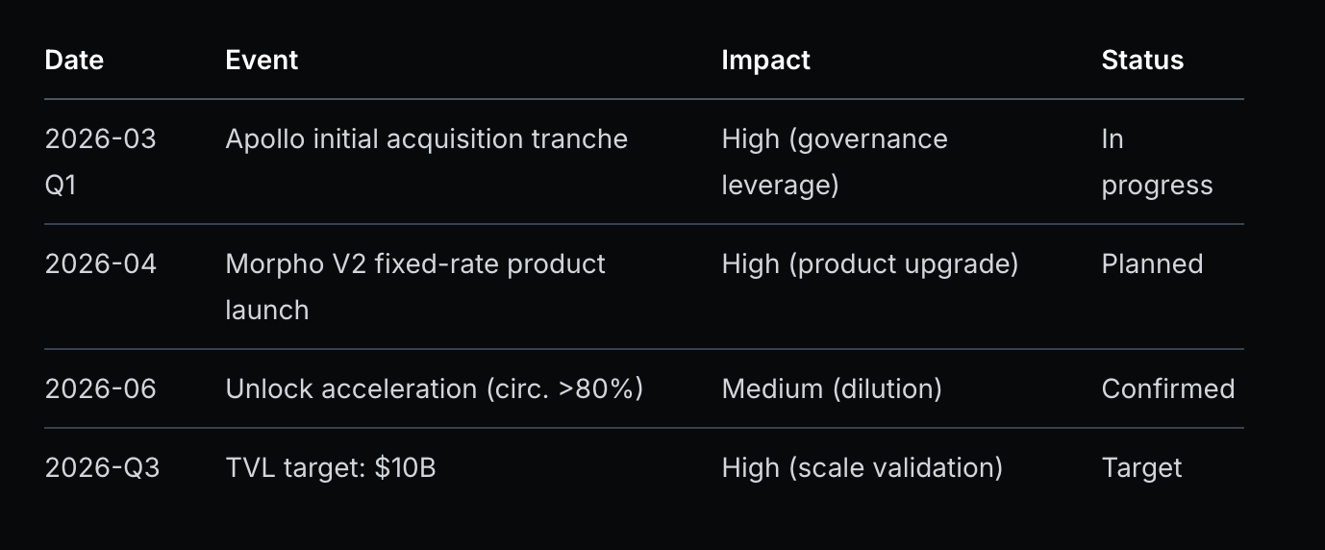Select TVL target: $10B event

coord(330,468)
